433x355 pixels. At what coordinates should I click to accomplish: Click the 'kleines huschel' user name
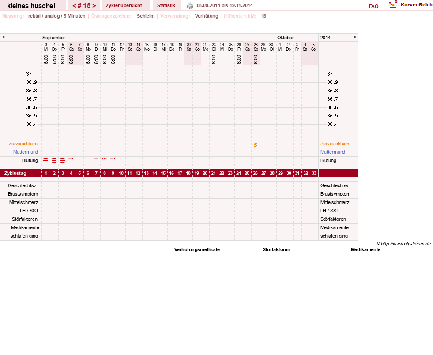click(x=31, y=6)
